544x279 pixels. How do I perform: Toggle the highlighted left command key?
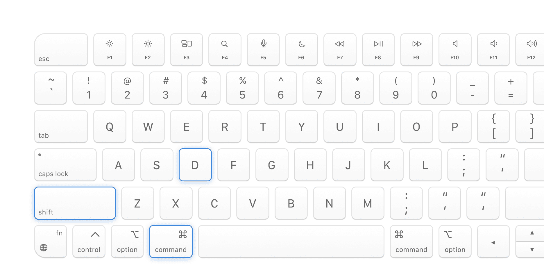[171, 242]
